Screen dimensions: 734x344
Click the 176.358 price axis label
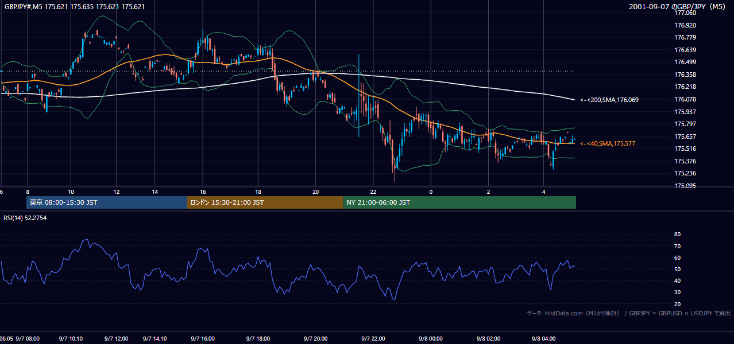click(x=685, y=75)
